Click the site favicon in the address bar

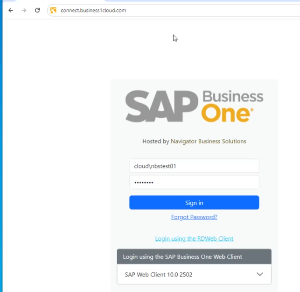[53, 10]
